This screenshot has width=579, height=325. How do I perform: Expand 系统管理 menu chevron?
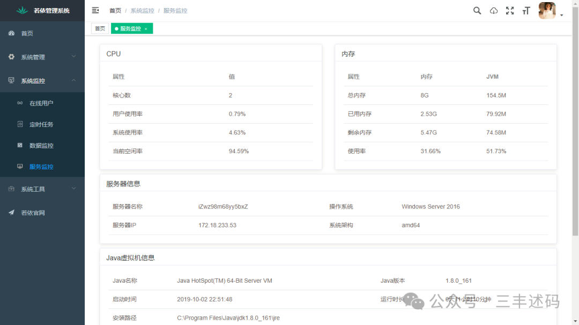pyautogui.click(x=74, y=56)
